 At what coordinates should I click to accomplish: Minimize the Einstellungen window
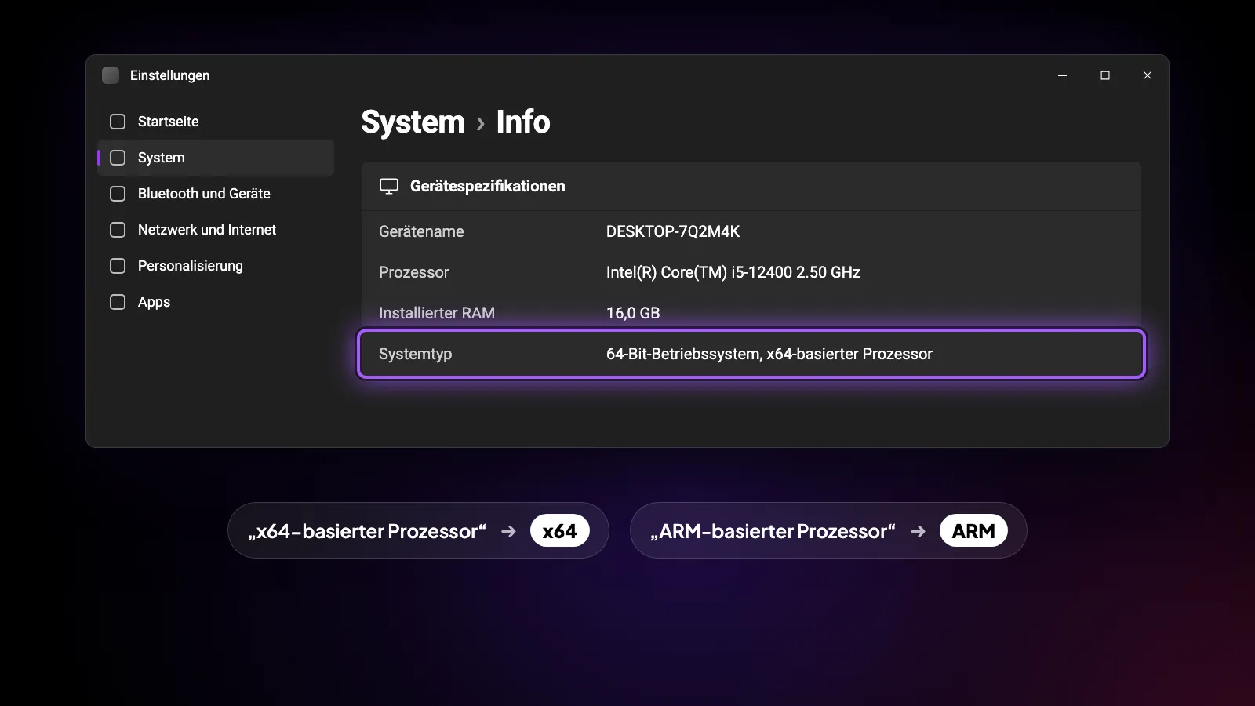click(1063, 75)
